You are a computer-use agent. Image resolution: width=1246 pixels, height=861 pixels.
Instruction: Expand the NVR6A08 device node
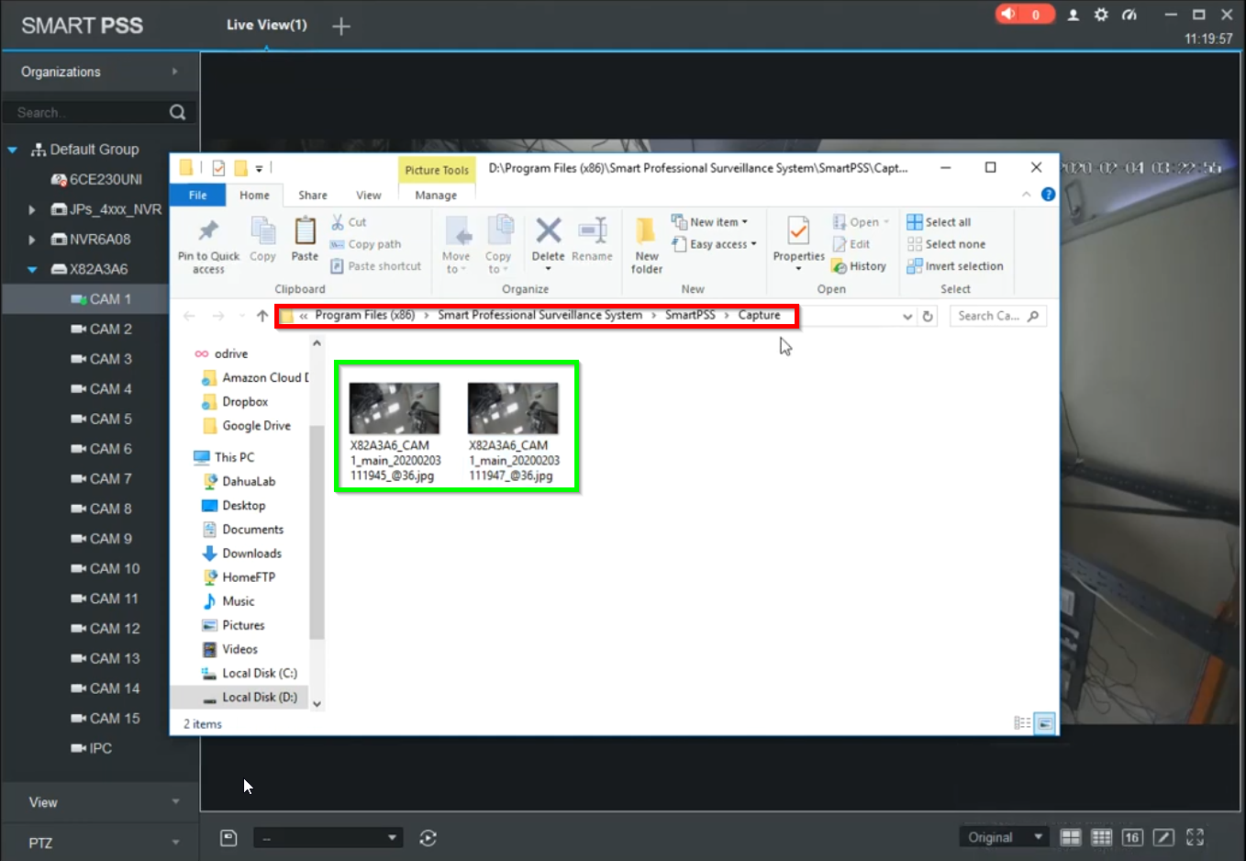coord(32,240)
